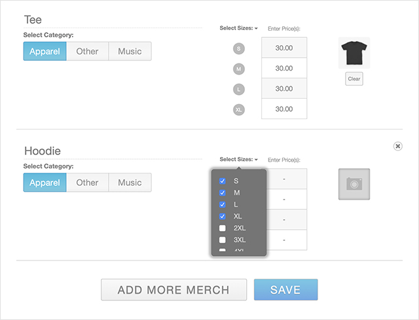Upload a photo via Hoodie camera icon

[354, 185]
